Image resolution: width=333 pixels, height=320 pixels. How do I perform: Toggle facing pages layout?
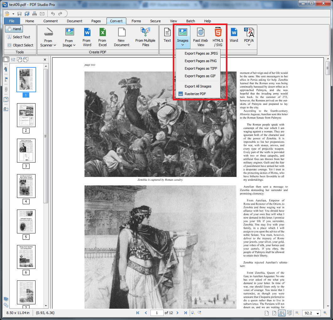289,313
